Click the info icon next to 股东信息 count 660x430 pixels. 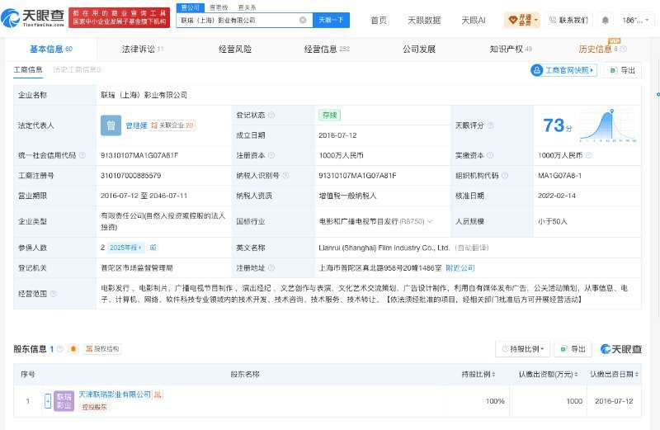click(x=60, y=349)
